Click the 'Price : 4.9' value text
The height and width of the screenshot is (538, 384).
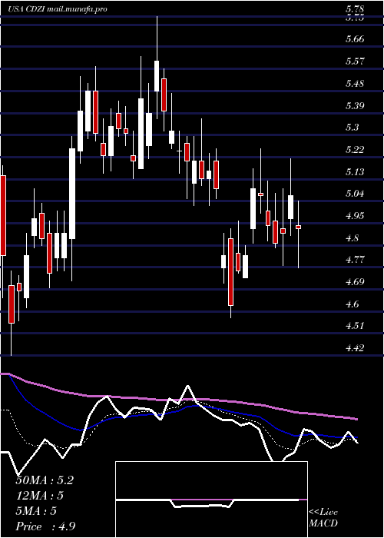[46, 526]
